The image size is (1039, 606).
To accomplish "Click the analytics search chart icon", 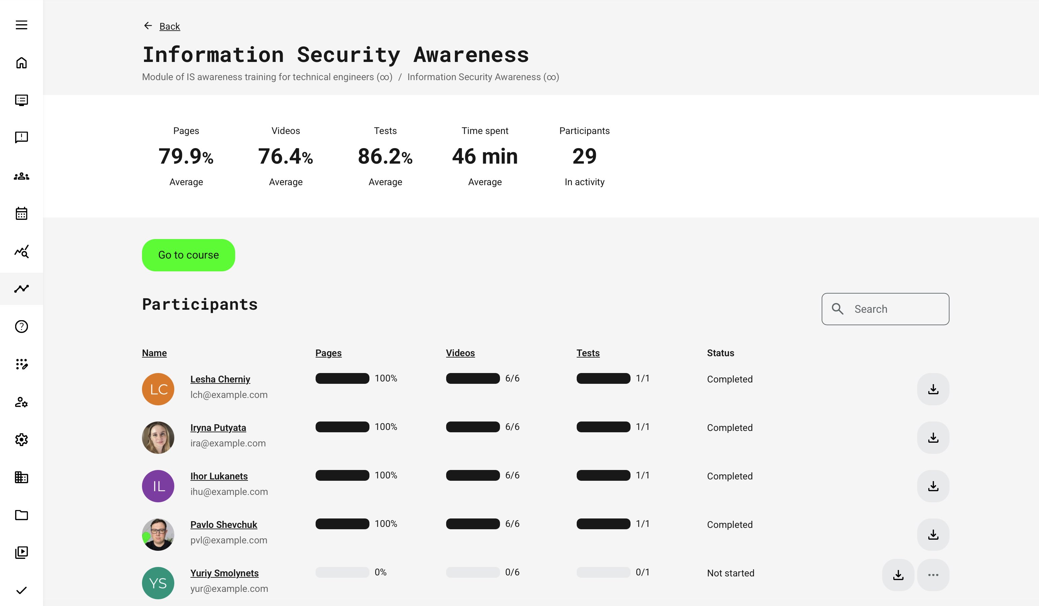I will pos(22,251).
